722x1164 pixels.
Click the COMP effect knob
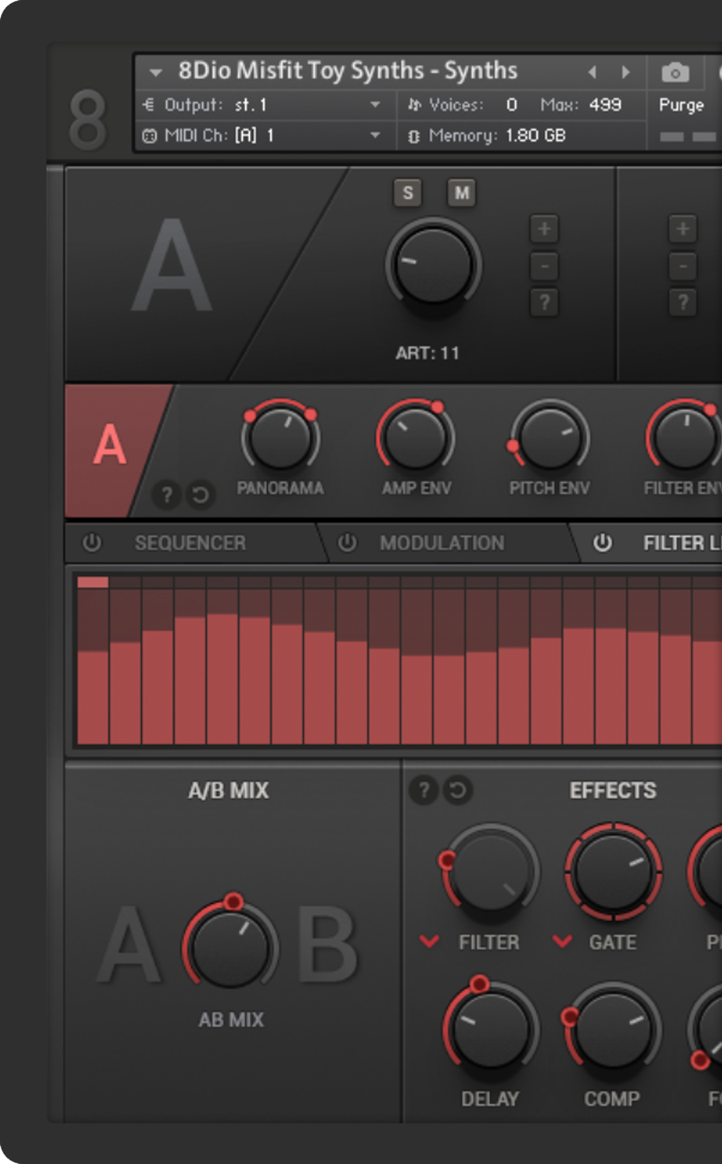[x=613, y=1029]
